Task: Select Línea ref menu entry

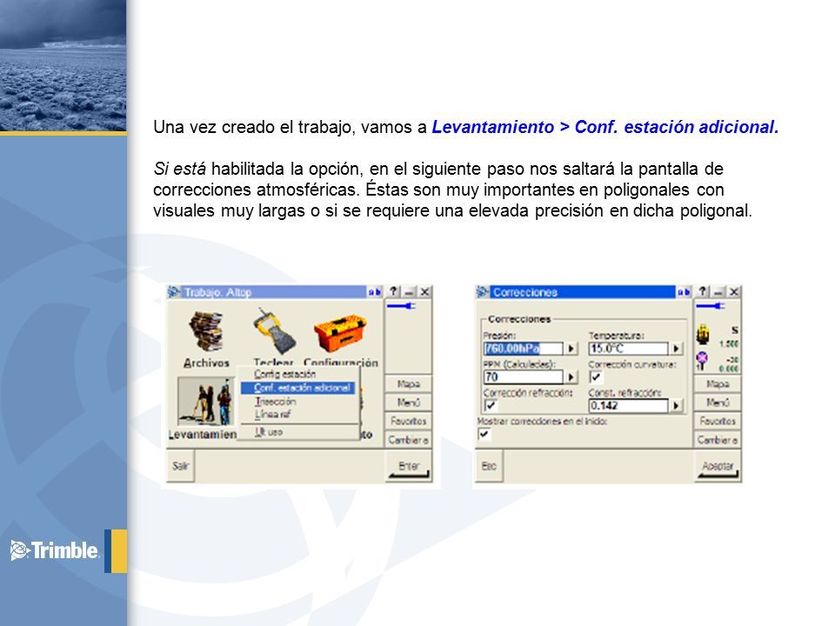Action: coord(272,414)
